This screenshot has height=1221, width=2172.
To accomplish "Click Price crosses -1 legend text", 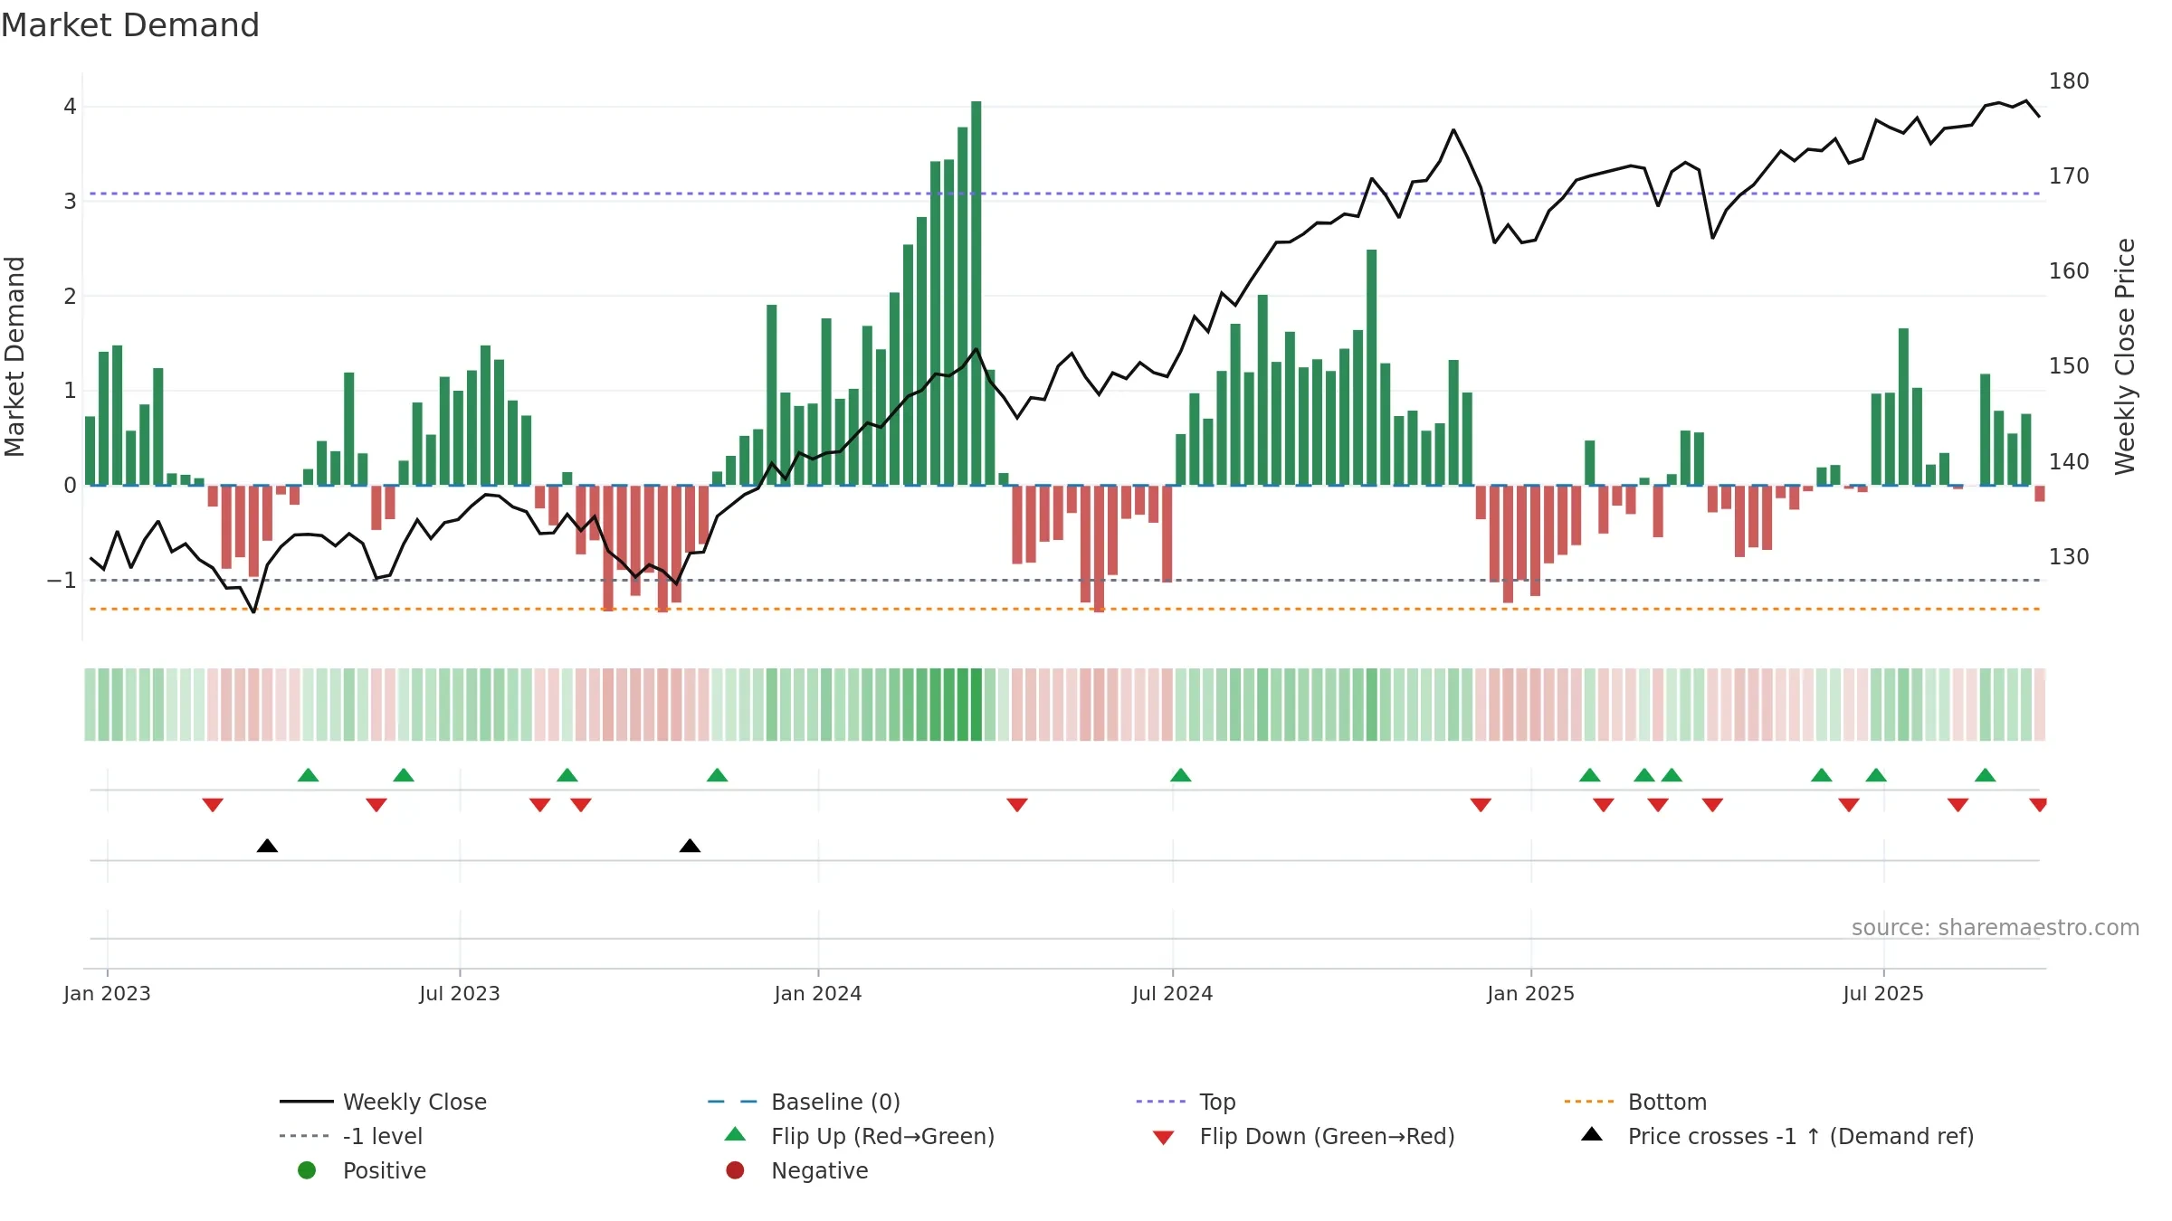I will click(1801, 1136).
